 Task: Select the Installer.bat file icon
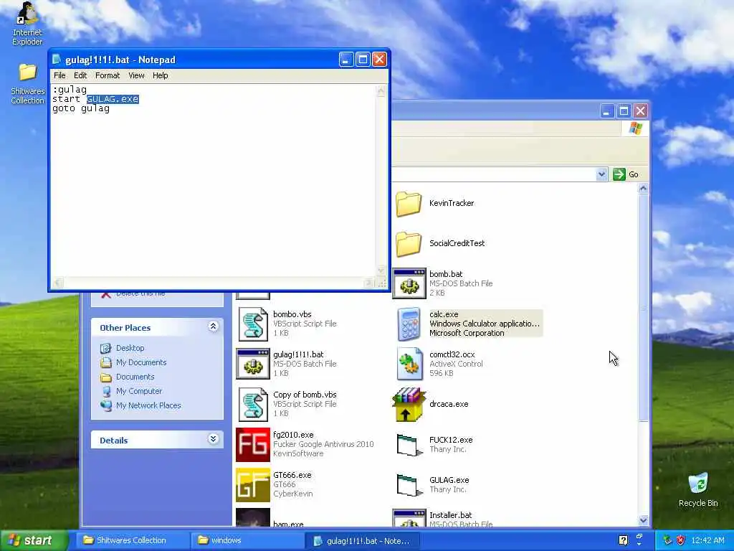pos(409,519)
